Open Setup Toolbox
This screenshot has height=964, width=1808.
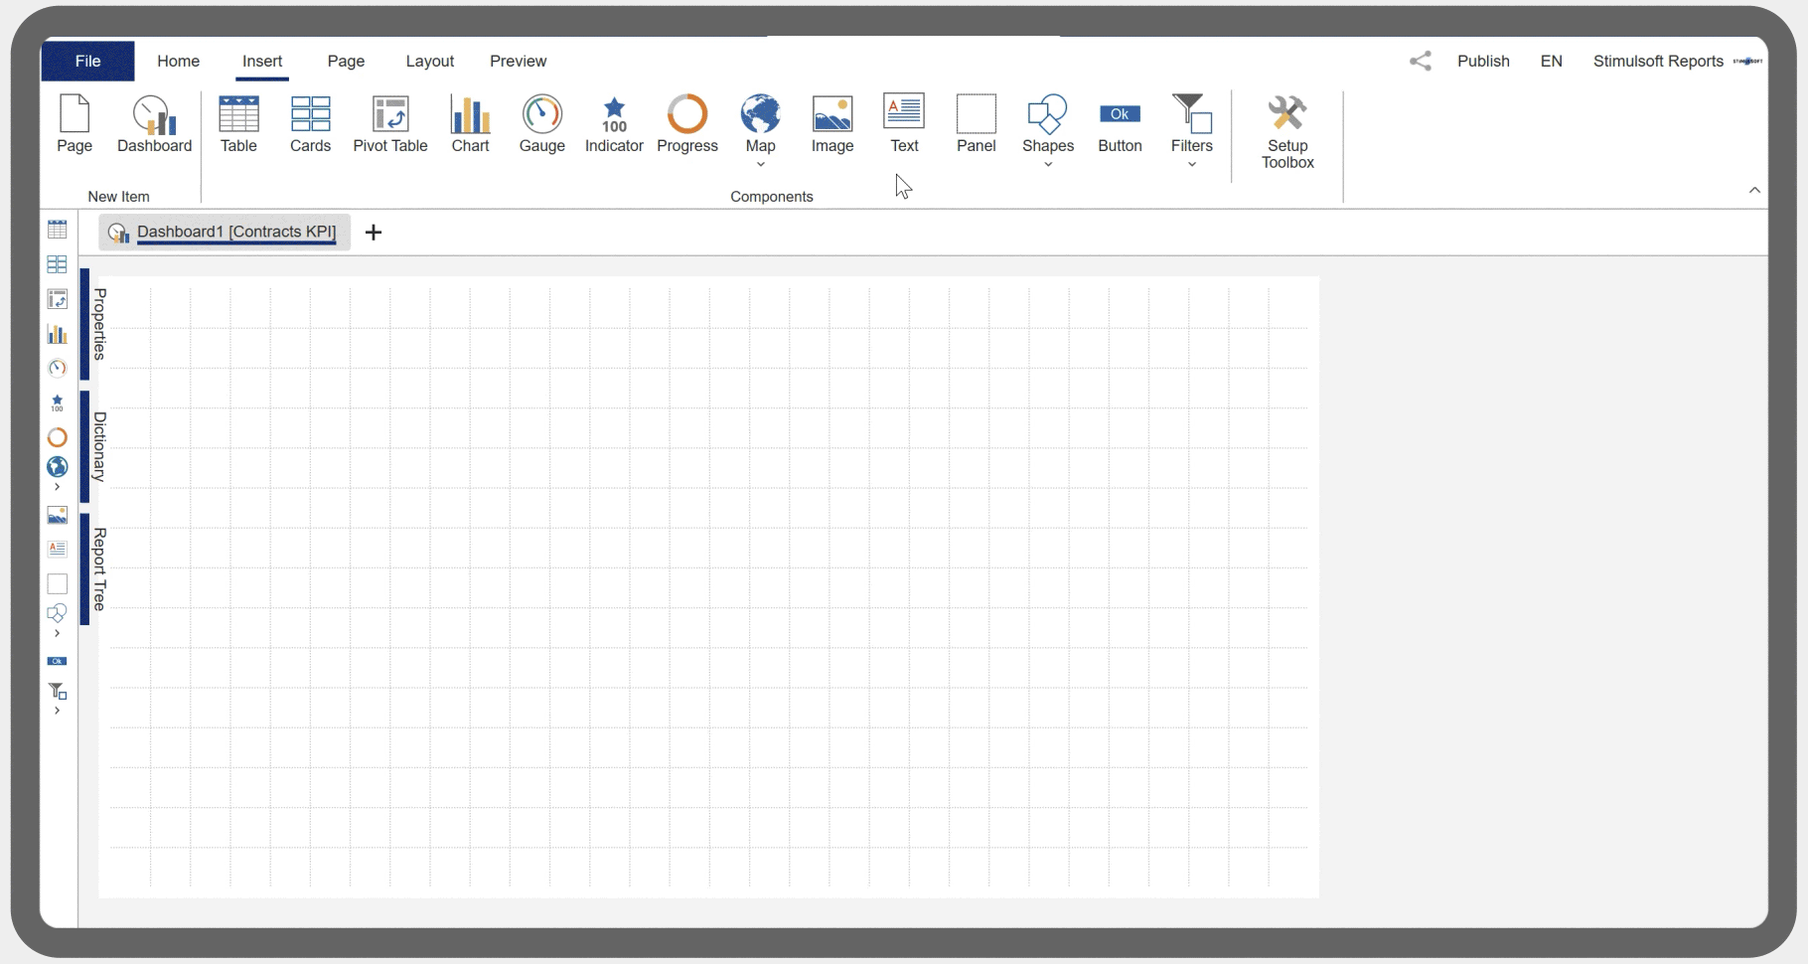click(x=1287, y=131)
